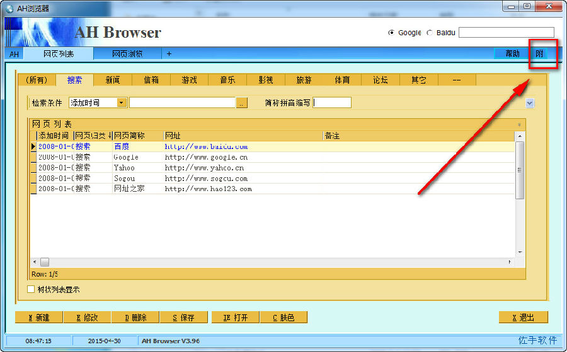Click the E 修改 button
The image size is (567, 352).
pyautogui.click(x=87, y=317)
